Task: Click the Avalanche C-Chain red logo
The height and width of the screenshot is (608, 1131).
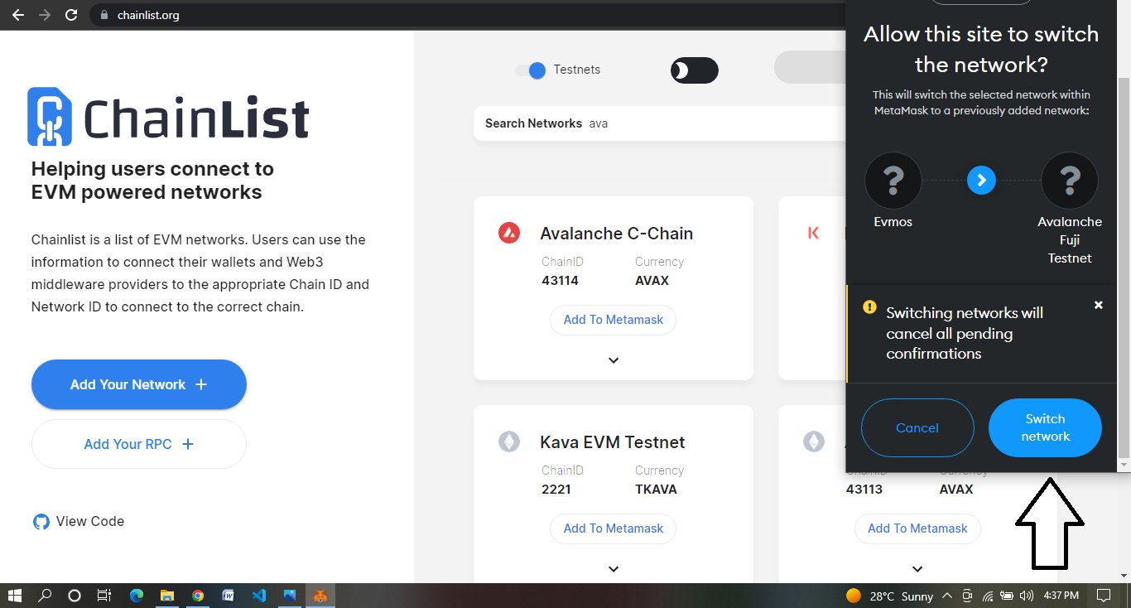Action: click(x=508, y=234)
